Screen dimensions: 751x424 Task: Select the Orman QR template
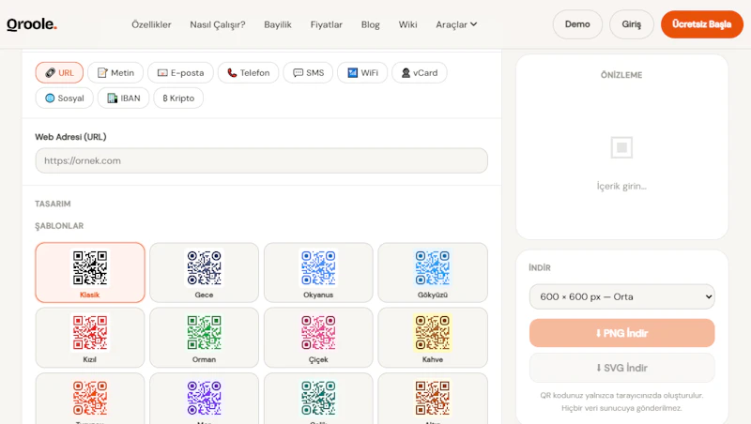204,338
